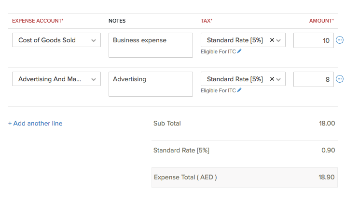This screenshot has width=359, height=202.
Task: Click the Expense Total (AED) row
Action: pos(244,177)
